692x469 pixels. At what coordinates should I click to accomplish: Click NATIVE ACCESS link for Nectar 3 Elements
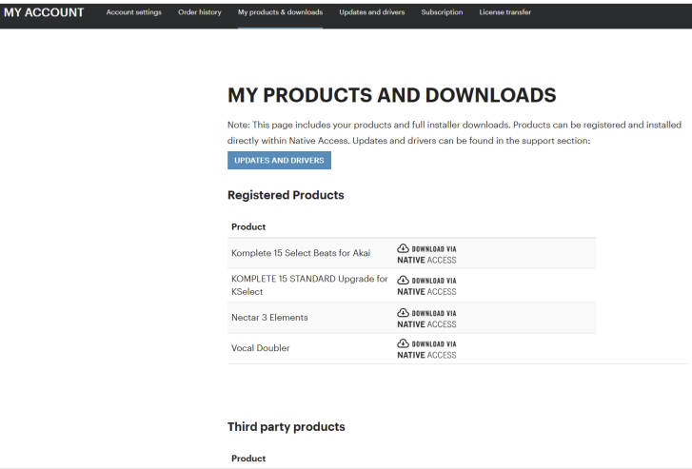pos(426,324)
